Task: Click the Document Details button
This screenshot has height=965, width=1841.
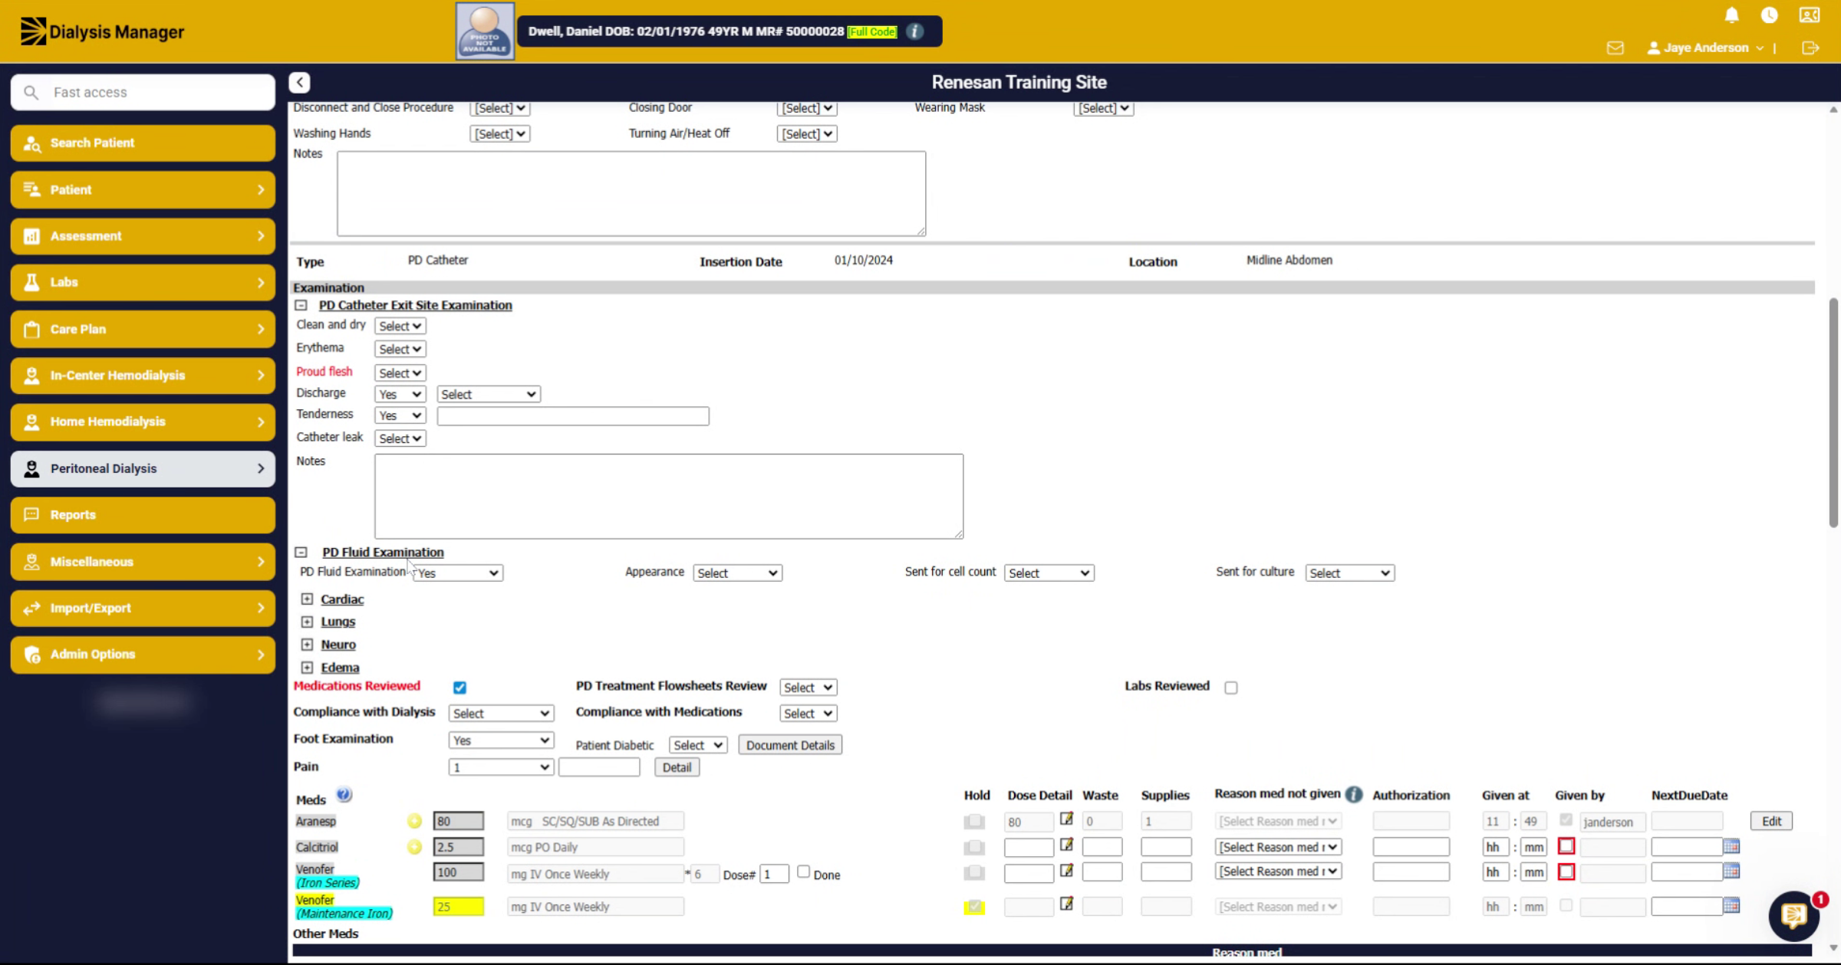Action: [790, 745]
